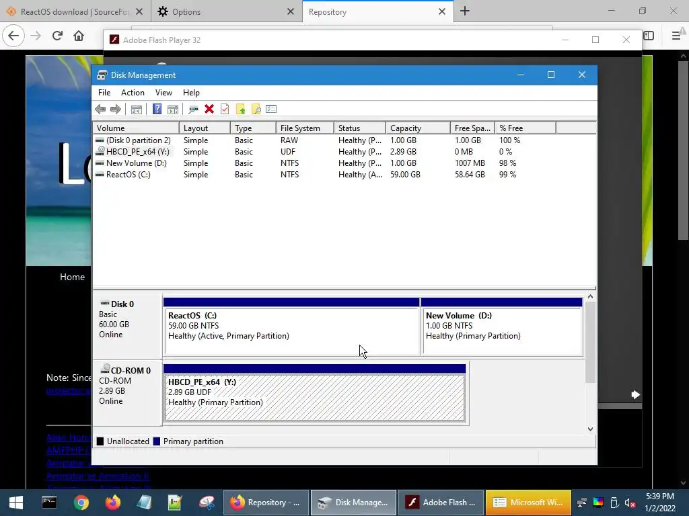Select the New Volume (D:) partition block
Image resolution: width=689 pixels, height=516 pixels.
pyautogui.click(x=502, y=327)
